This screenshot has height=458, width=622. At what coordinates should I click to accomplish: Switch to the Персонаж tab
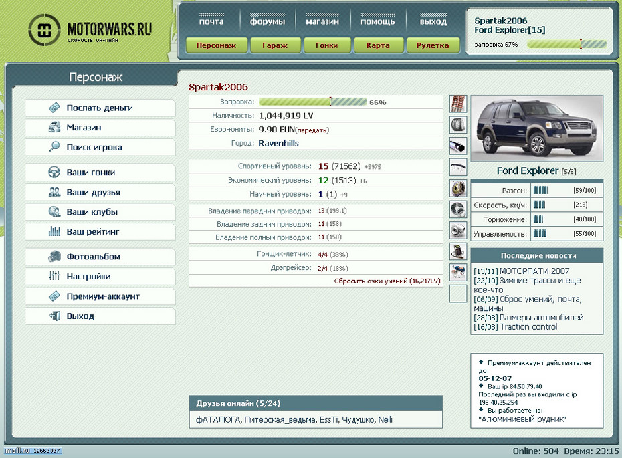point(216,45)
